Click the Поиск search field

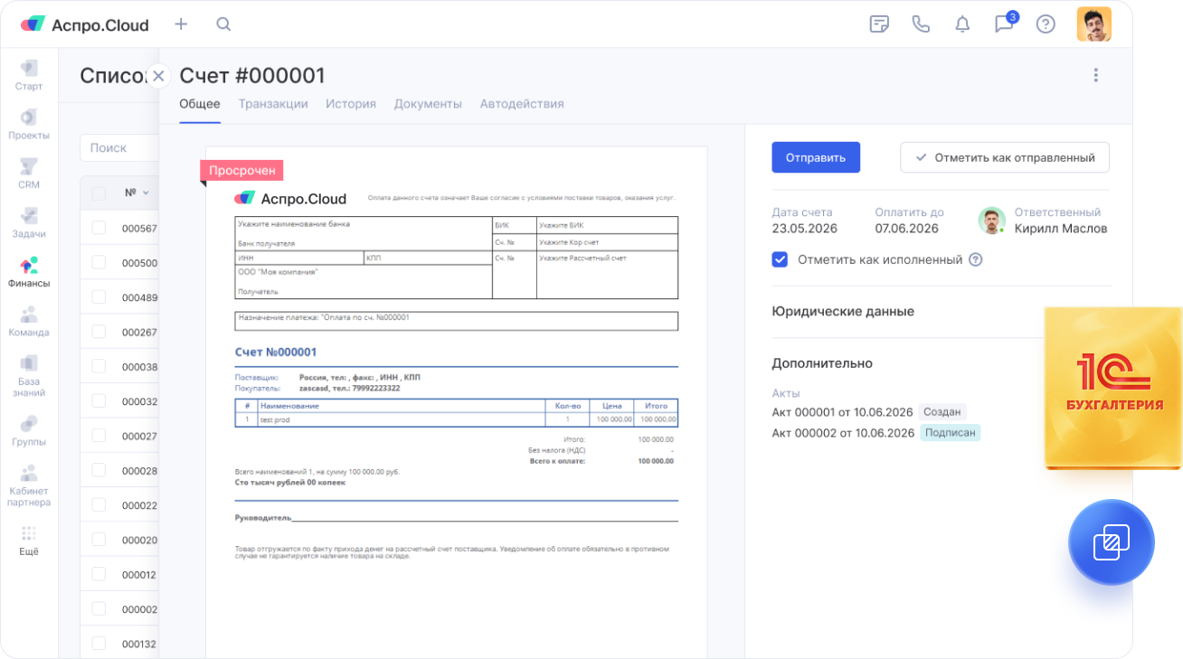(118, 148)
